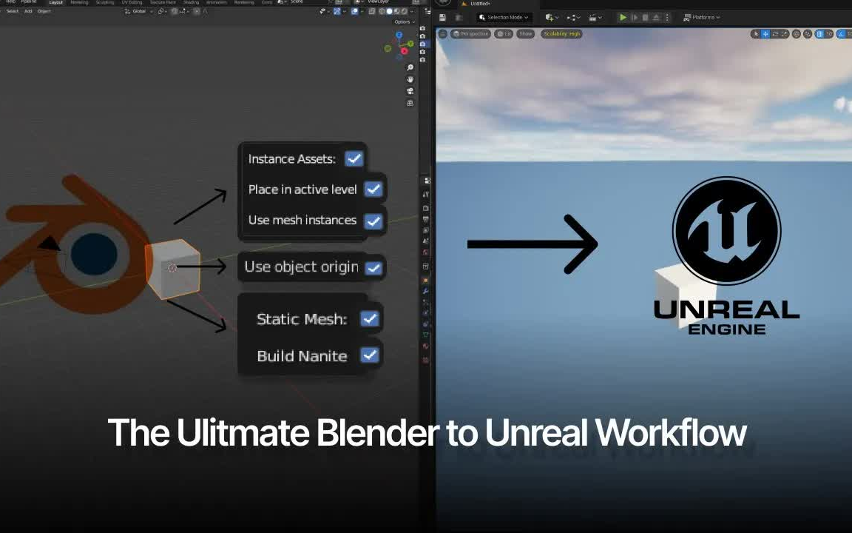
Task: Toggle the Build Nanite checkbox
Action: [370, 355]
